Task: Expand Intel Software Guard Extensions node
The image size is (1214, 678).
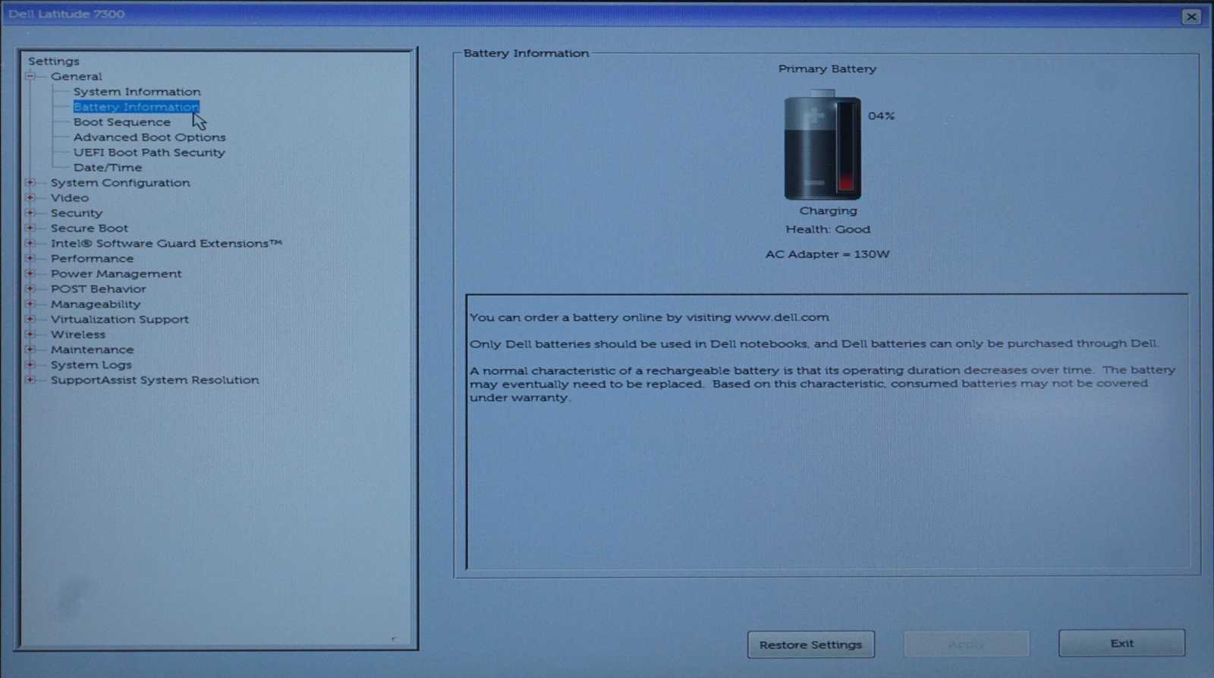Action: 30,243
